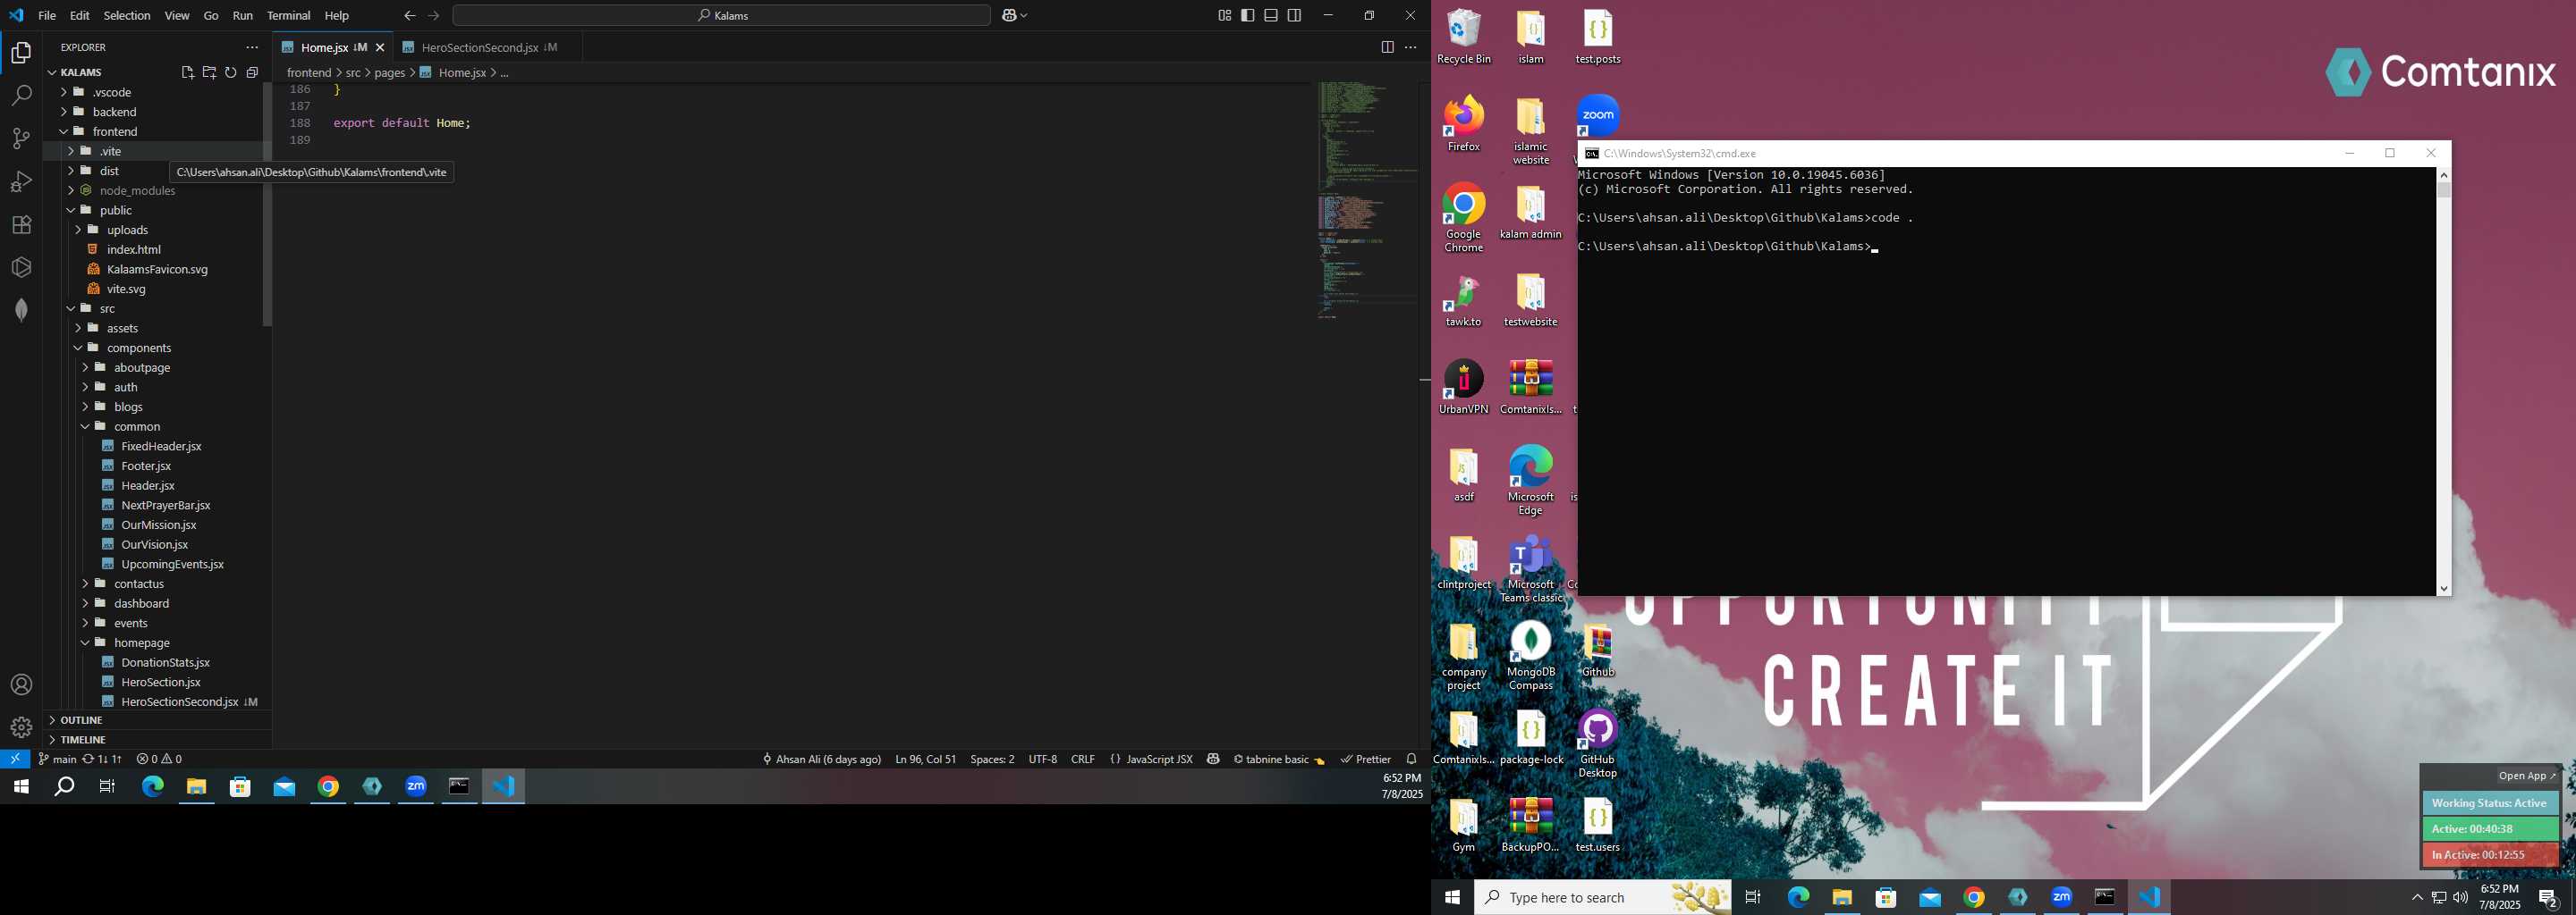Click pages in editor breadcrumb

click(x=390, y=73)
